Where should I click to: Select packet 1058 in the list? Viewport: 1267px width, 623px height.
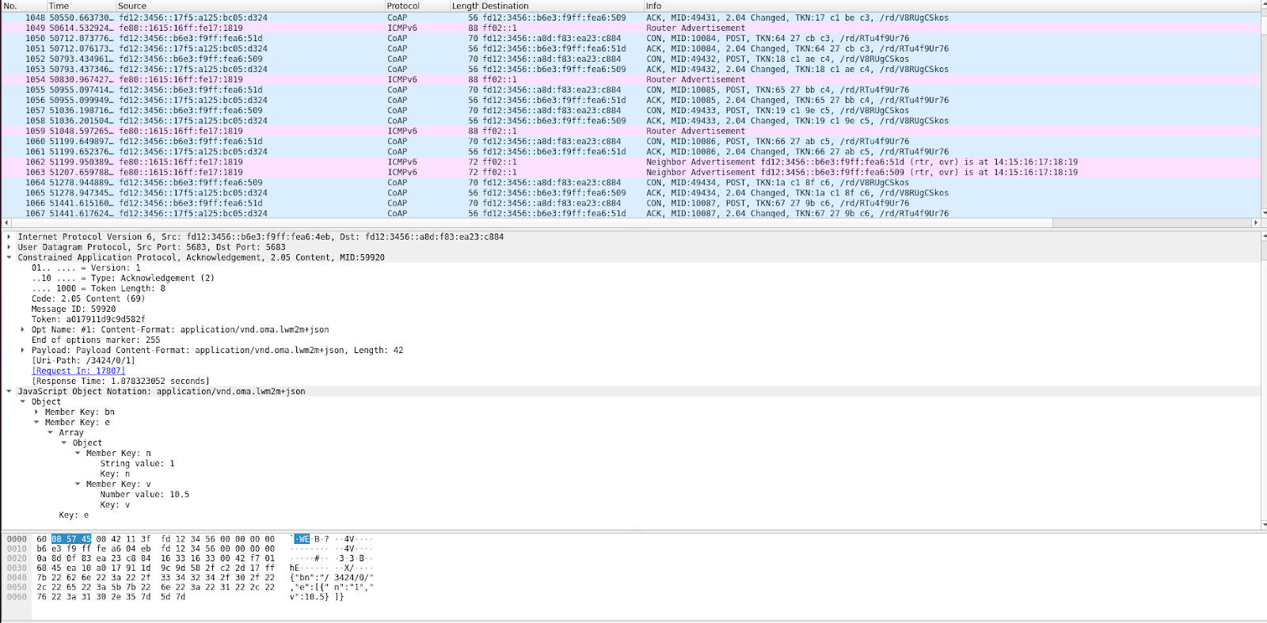click(x=630, y=120)
